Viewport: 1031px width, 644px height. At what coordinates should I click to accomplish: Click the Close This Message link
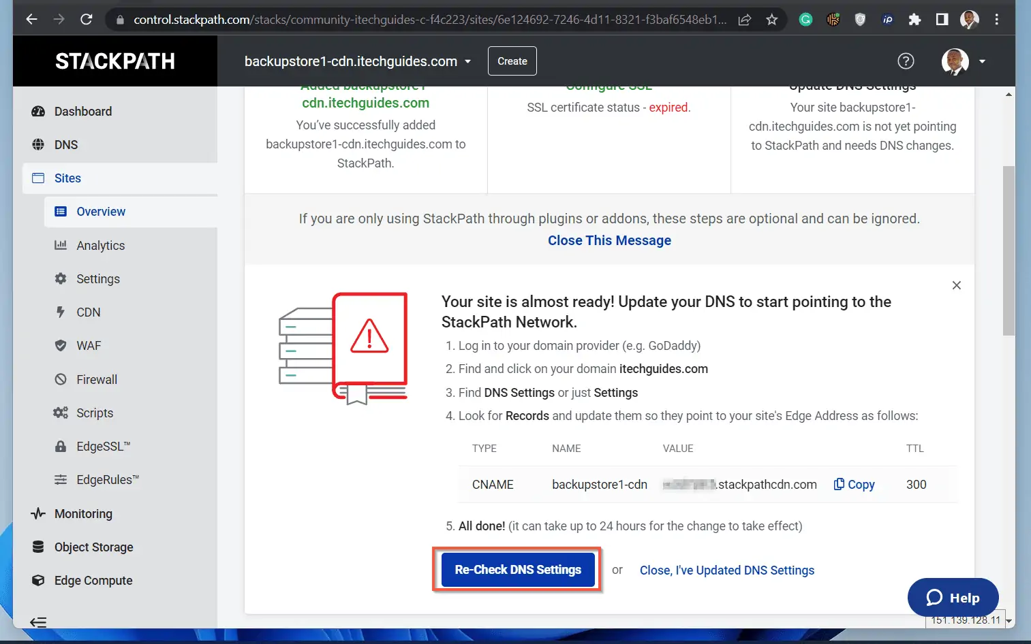[609, 240]
